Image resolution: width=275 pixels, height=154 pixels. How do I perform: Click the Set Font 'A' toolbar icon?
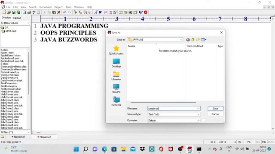[95, 12]
